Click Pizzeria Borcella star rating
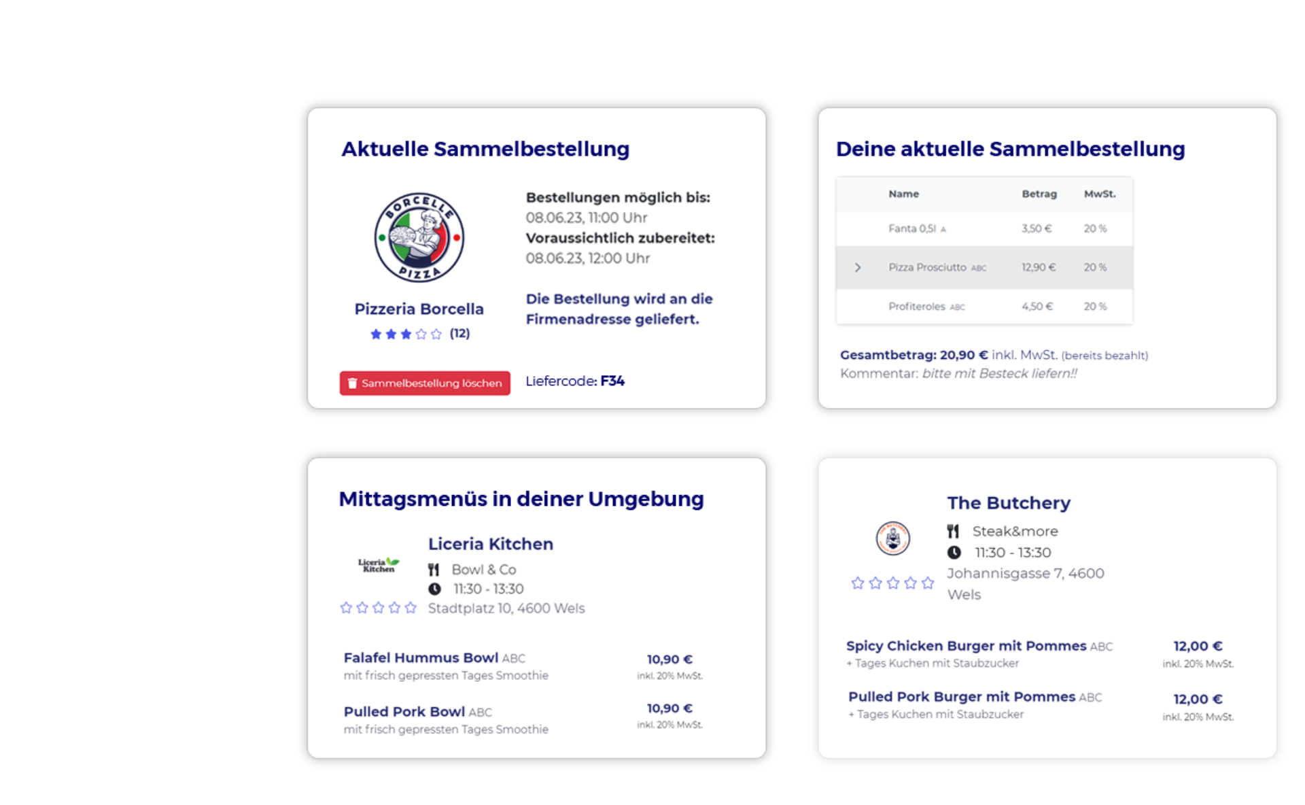 tap(406, 334)
